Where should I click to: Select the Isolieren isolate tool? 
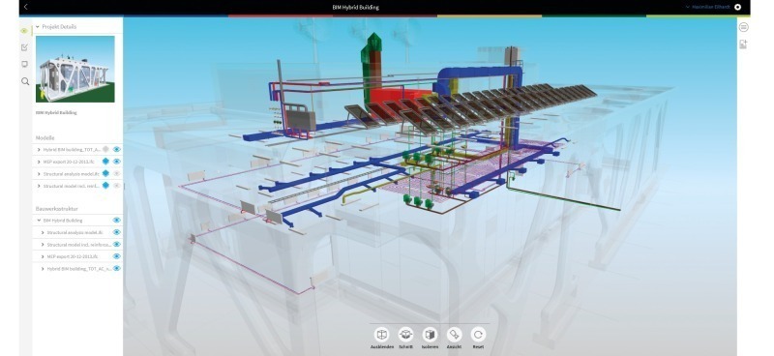point(430,335)
